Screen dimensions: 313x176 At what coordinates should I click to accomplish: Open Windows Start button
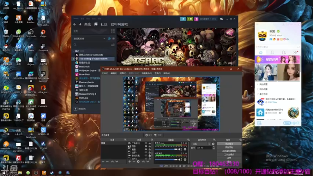tap(4, 173)
